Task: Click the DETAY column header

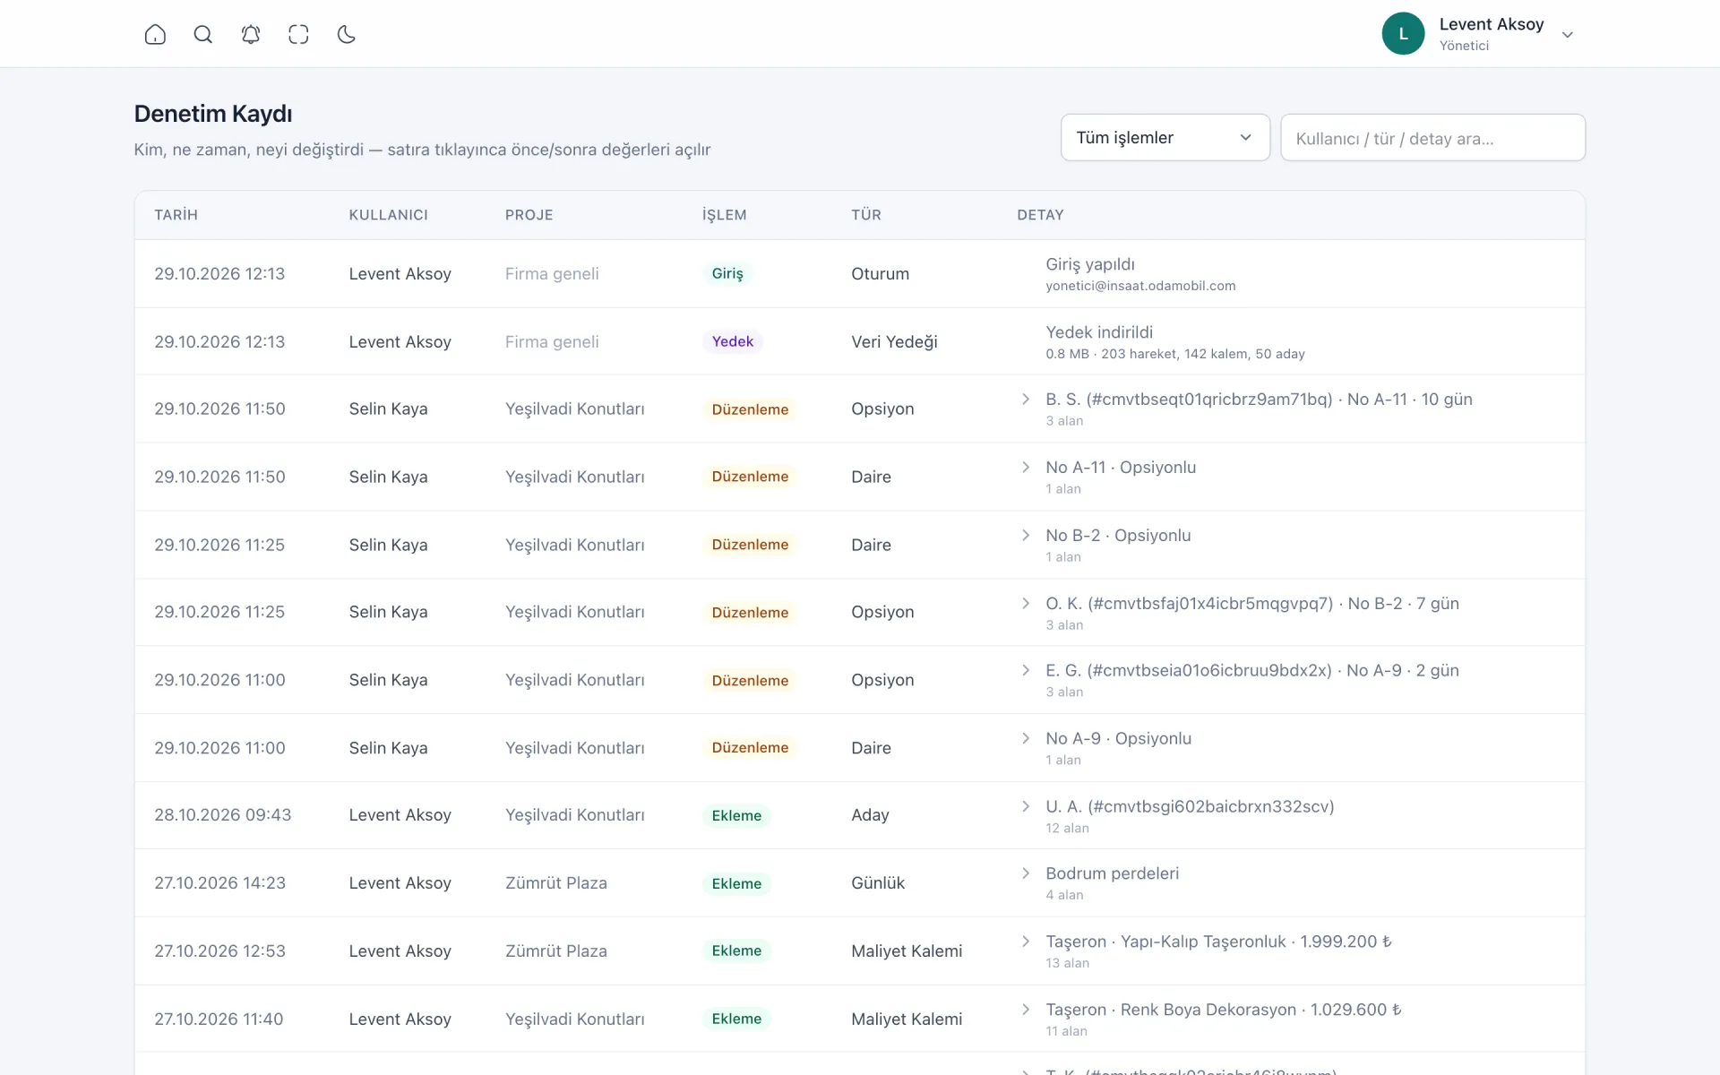Action: [x=1040, y=215]
